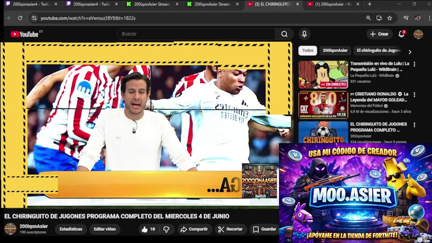Open La Pequeña Lulú - WildBrain channel name

pyautogui.click(x=372, y=76)
